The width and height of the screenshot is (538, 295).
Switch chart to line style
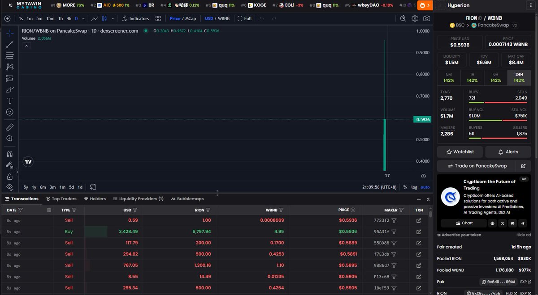coord(95,18)
